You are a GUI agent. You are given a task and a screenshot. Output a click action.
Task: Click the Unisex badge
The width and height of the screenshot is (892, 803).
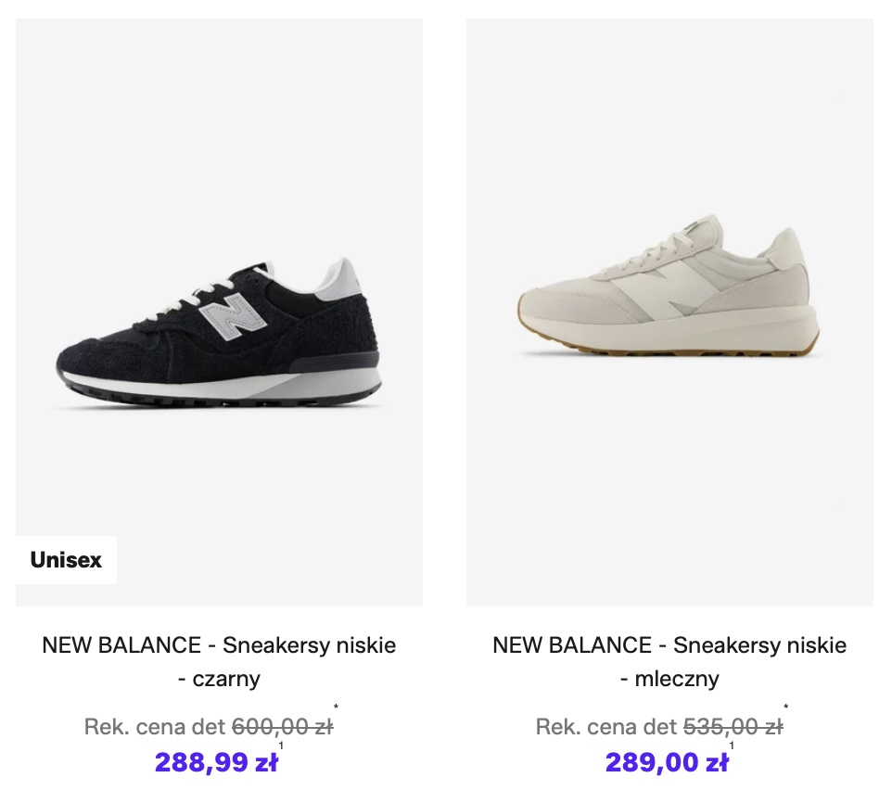(x=66, y=560)
